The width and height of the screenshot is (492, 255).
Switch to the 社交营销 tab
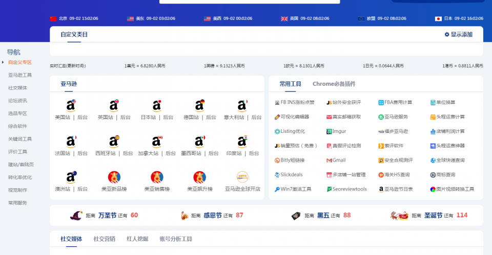(104, 239)
